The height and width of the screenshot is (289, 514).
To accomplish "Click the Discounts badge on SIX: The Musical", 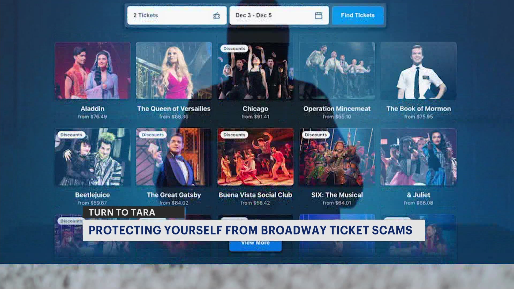I will [x=316, y=135].
